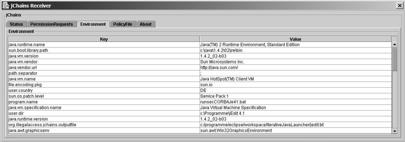This screenshot has width=405, height=142.
Task: Click the value 'Sun Microsystems Inc.'
Action: pos(296,62)
